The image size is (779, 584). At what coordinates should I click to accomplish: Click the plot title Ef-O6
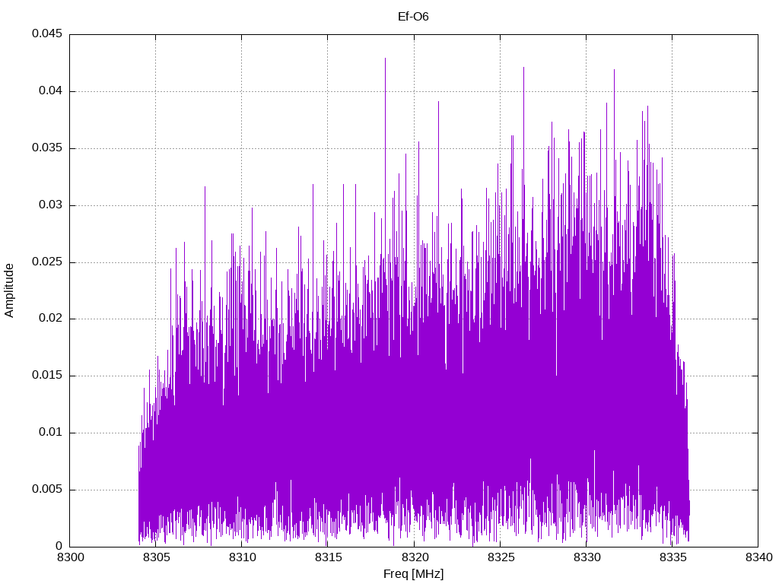click(413, 17)
